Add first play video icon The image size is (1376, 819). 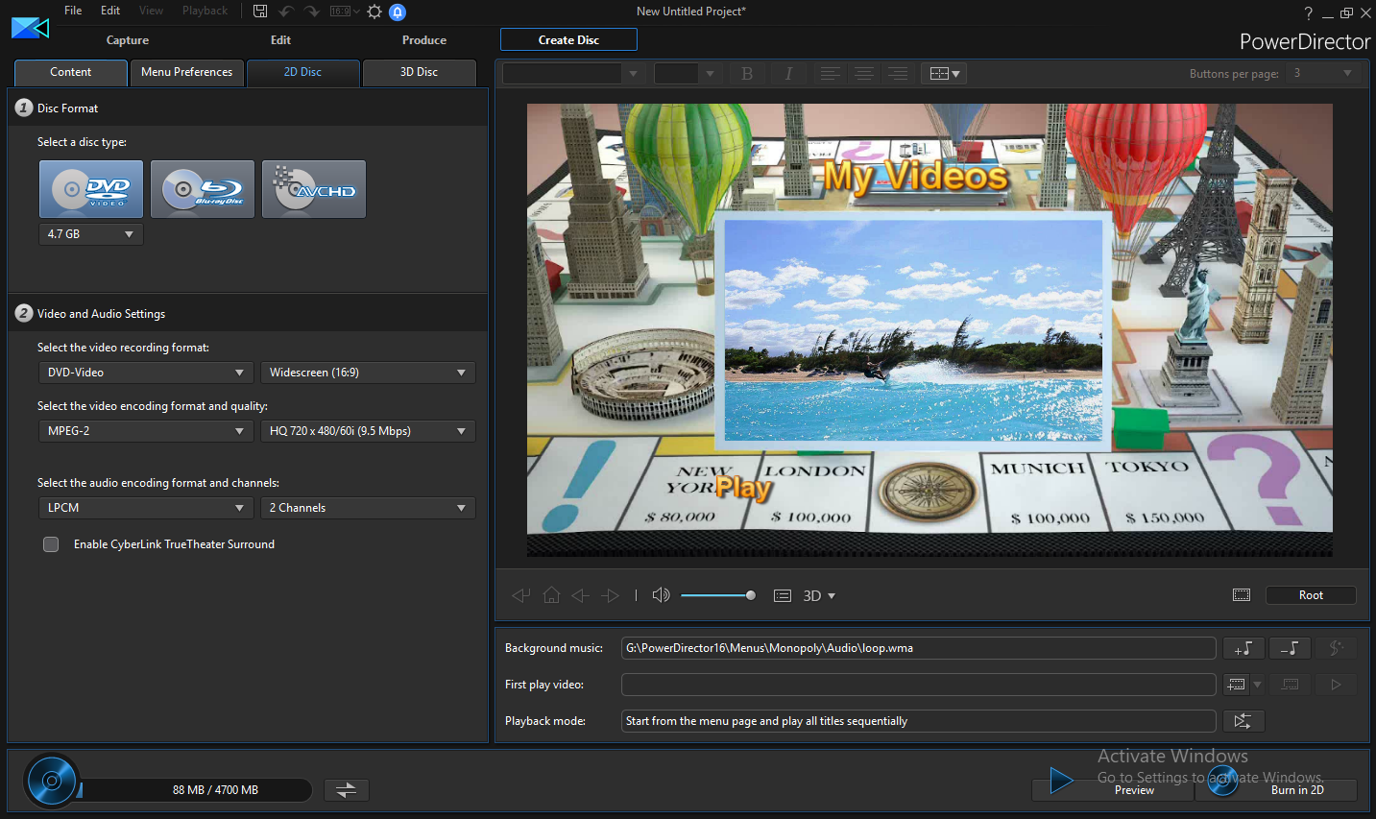point(1237,685)
